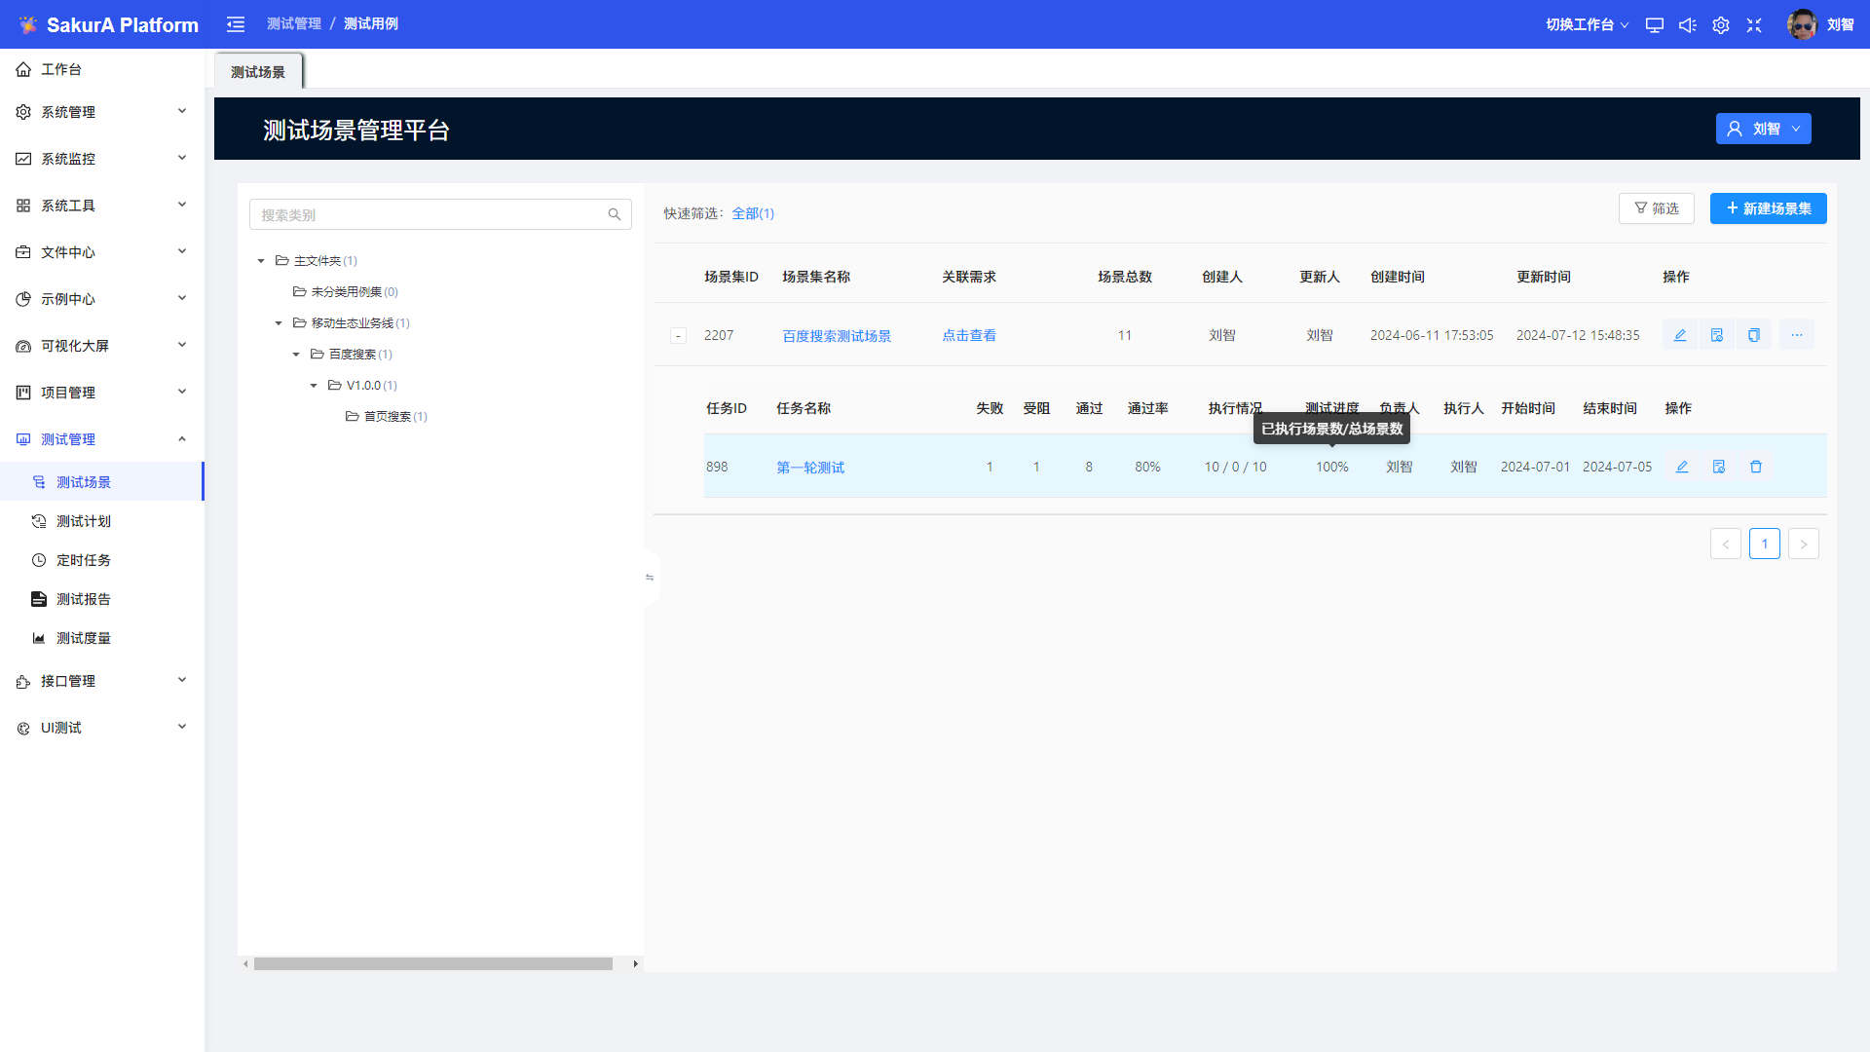Open the report icon for scene set 2207
Viewport: 1870px width, 1052px height.
[x=1717, y=335]
